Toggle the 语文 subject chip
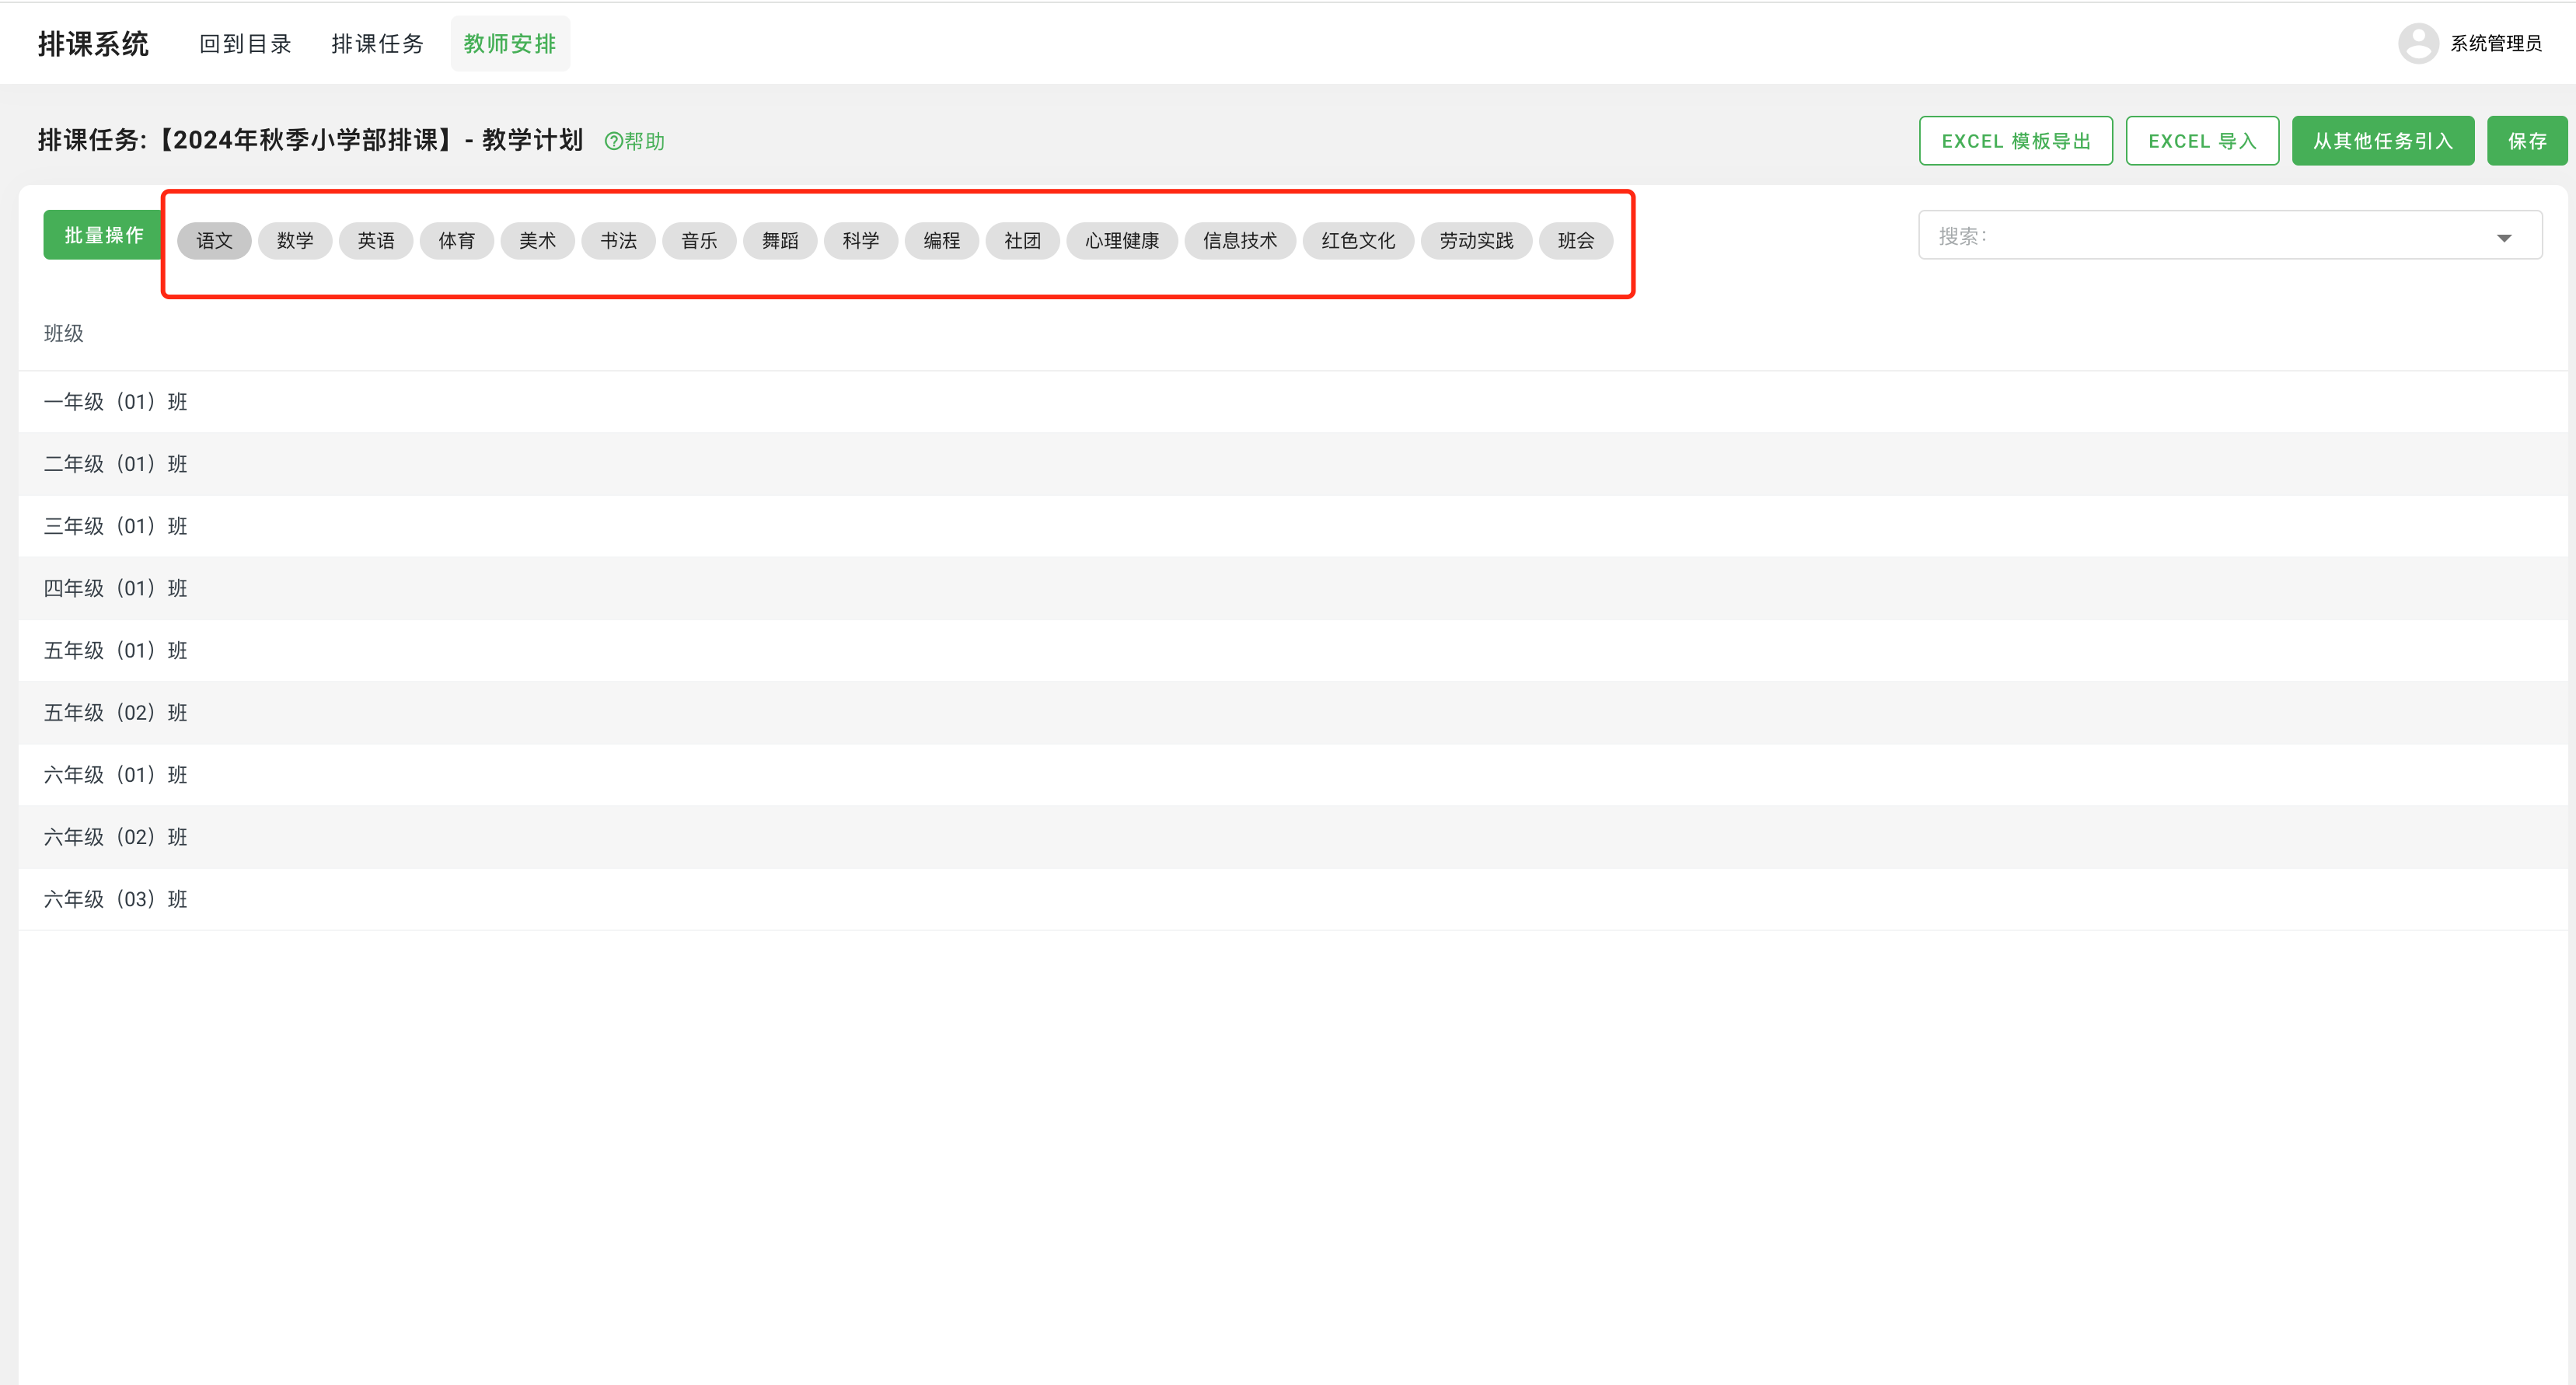This screenshot has height=1385, width=2576. [214, 241]
